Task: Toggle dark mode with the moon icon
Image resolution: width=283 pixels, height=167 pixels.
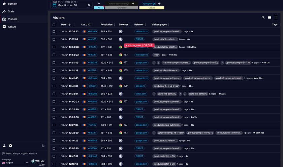Action: [43, 145]
